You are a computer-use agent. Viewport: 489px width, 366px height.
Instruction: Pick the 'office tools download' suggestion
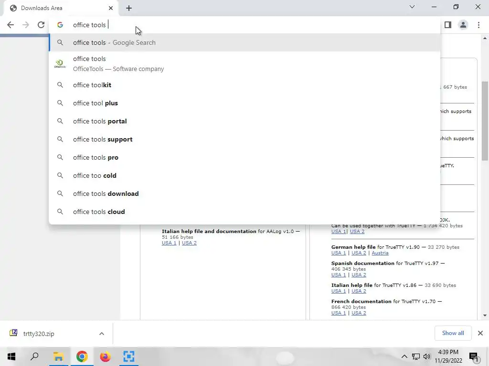244,193
